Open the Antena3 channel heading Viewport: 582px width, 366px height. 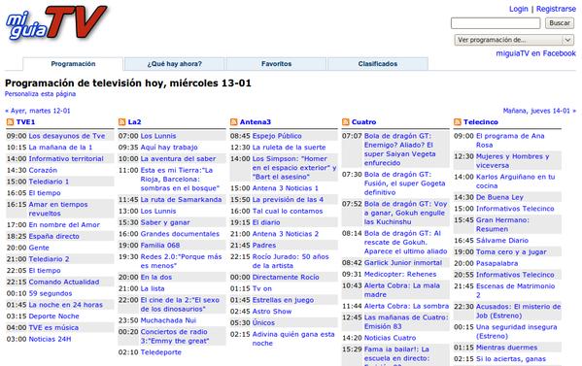256,122
